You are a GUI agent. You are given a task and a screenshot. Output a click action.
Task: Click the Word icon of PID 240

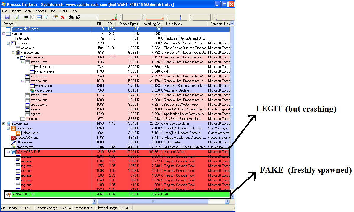(13, 152)
